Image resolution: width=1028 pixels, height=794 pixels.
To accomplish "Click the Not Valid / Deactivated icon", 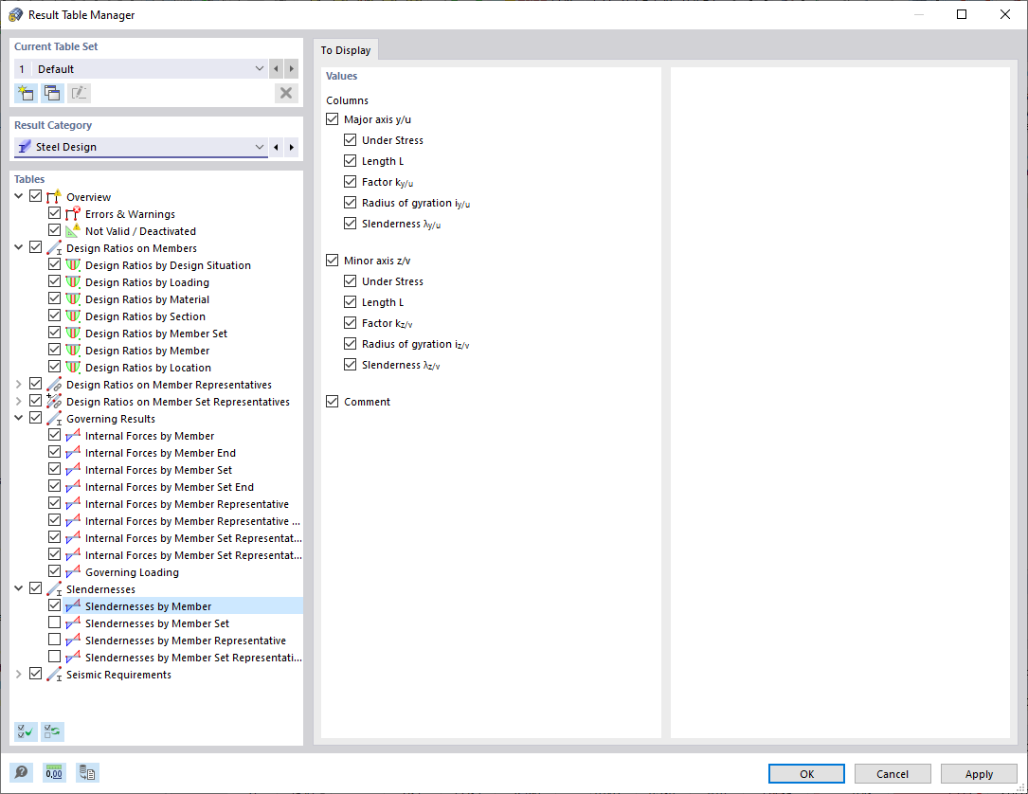I will click(73, 231).
